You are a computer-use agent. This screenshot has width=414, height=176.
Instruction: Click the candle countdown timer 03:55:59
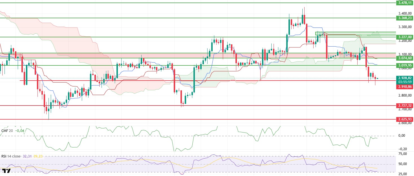click(x=404, y=82)
